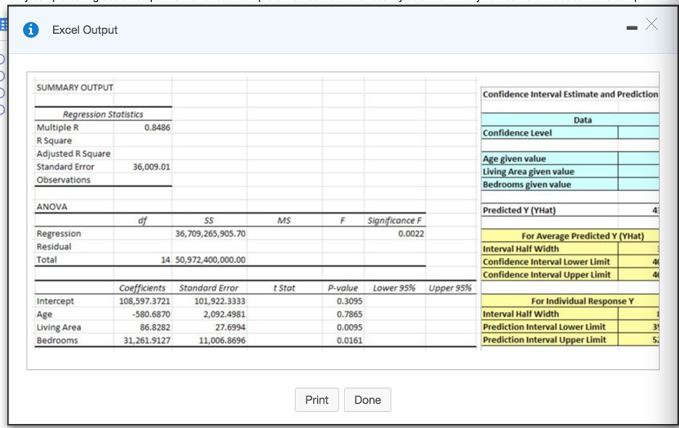Viewport: 679px width, 428px height.
Task: Click the Significance F value 0.0022
Action: [x=411, y=233]
